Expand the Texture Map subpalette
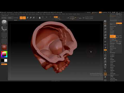The image size is (124, 93). coord(113,78)
